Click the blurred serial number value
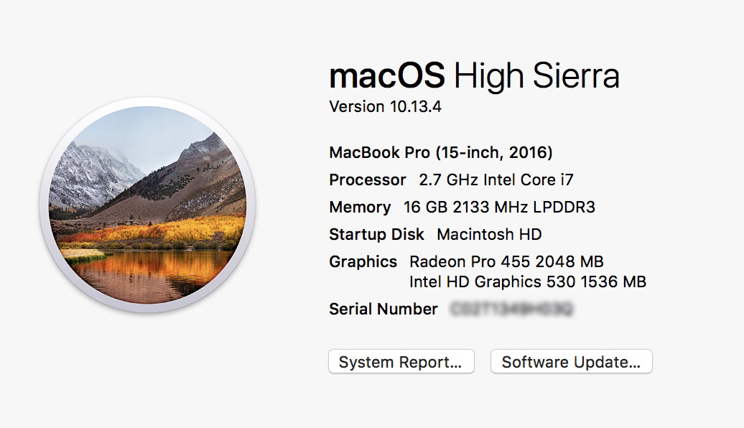 pyautogui.click(x=512, y=310)
